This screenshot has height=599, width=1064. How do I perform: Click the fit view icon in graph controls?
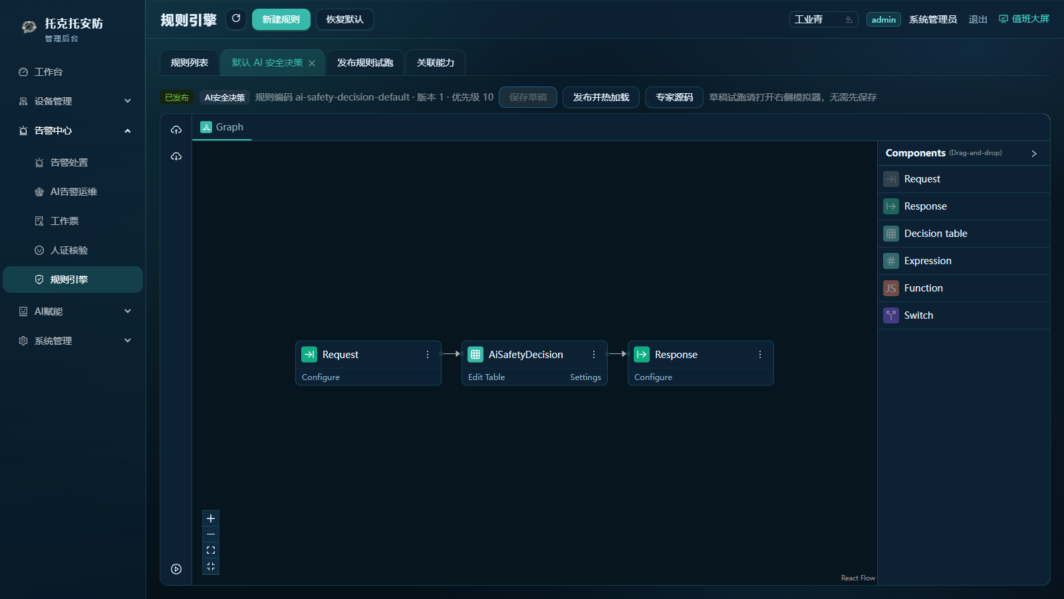click(x=211, y=550)
